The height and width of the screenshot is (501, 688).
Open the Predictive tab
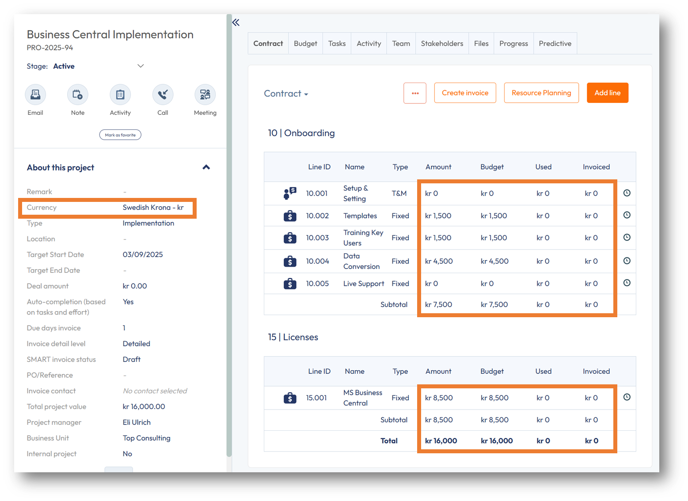pyautogui.click(x=555, y=43)
